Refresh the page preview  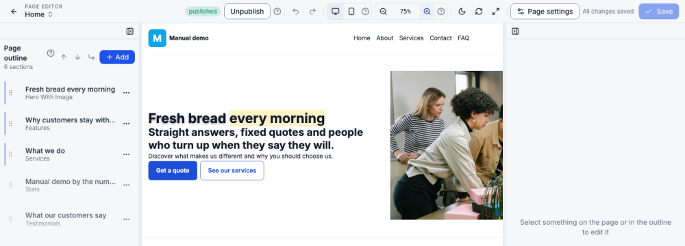pyautogui.click(x=479, y=12)
